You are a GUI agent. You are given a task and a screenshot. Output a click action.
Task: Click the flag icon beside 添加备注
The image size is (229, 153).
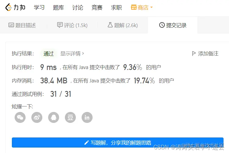point(194,54)
